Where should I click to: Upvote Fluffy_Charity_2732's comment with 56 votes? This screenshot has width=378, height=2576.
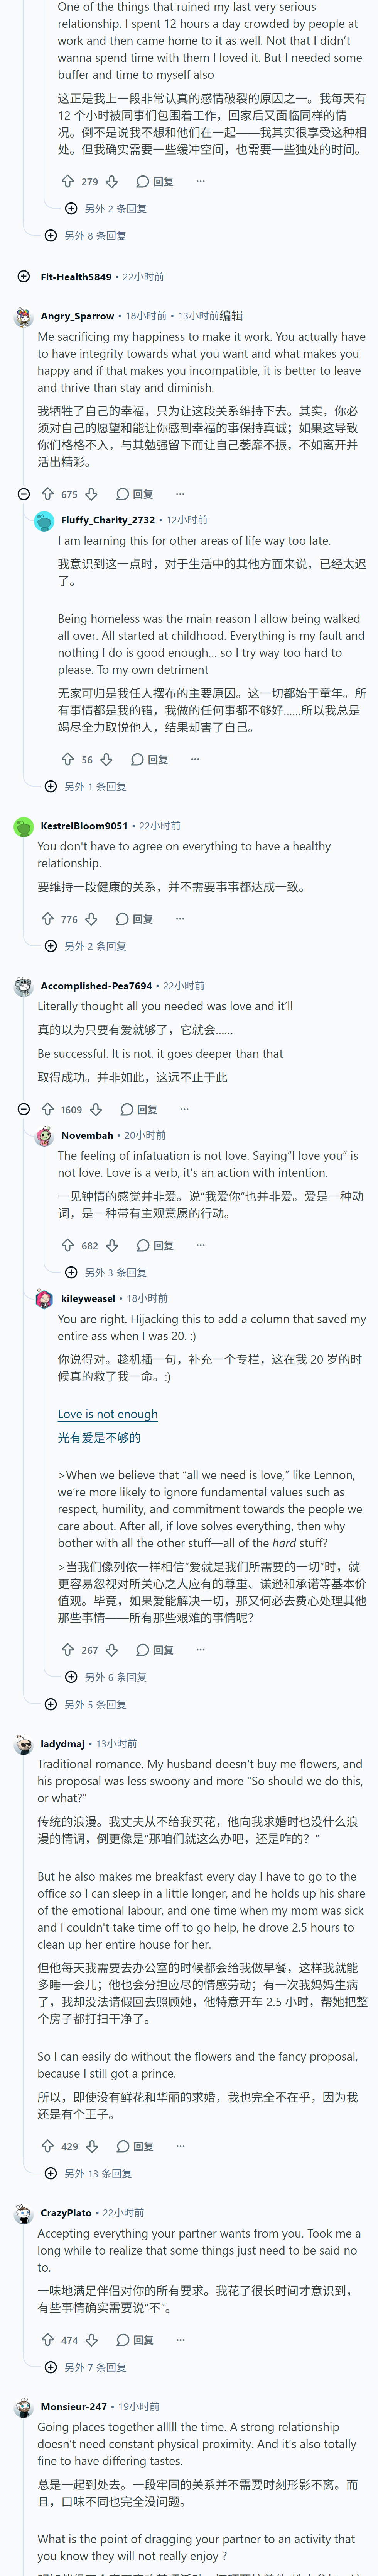[68, 759]
